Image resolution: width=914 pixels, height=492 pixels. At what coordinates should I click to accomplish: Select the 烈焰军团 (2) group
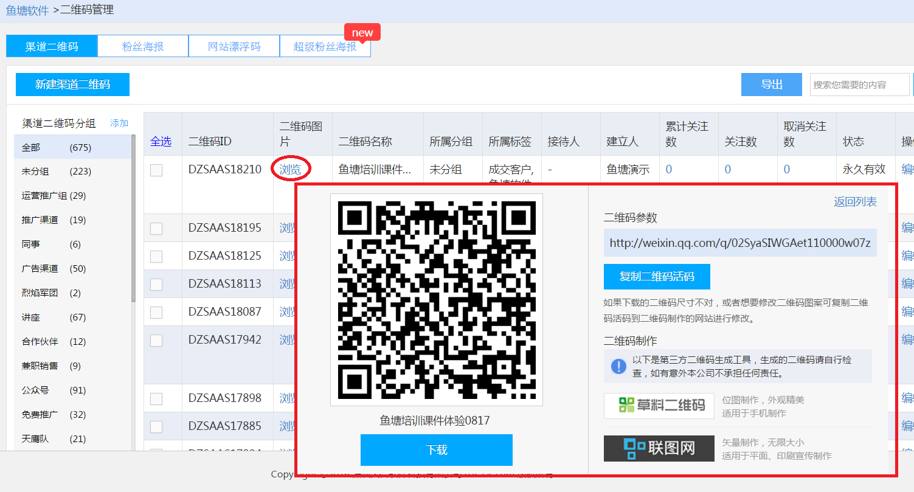click(x=72, y=293)
